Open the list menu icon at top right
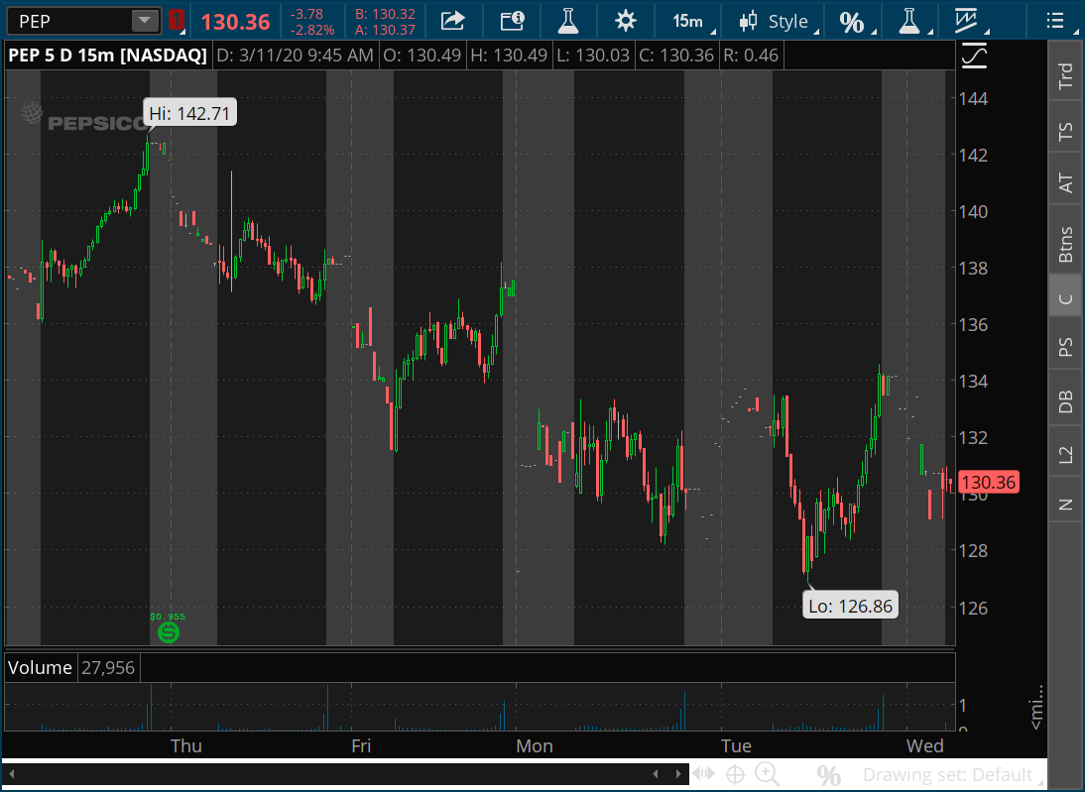This screenshot has width=1085, height=792. click(x=1055, y=21)
